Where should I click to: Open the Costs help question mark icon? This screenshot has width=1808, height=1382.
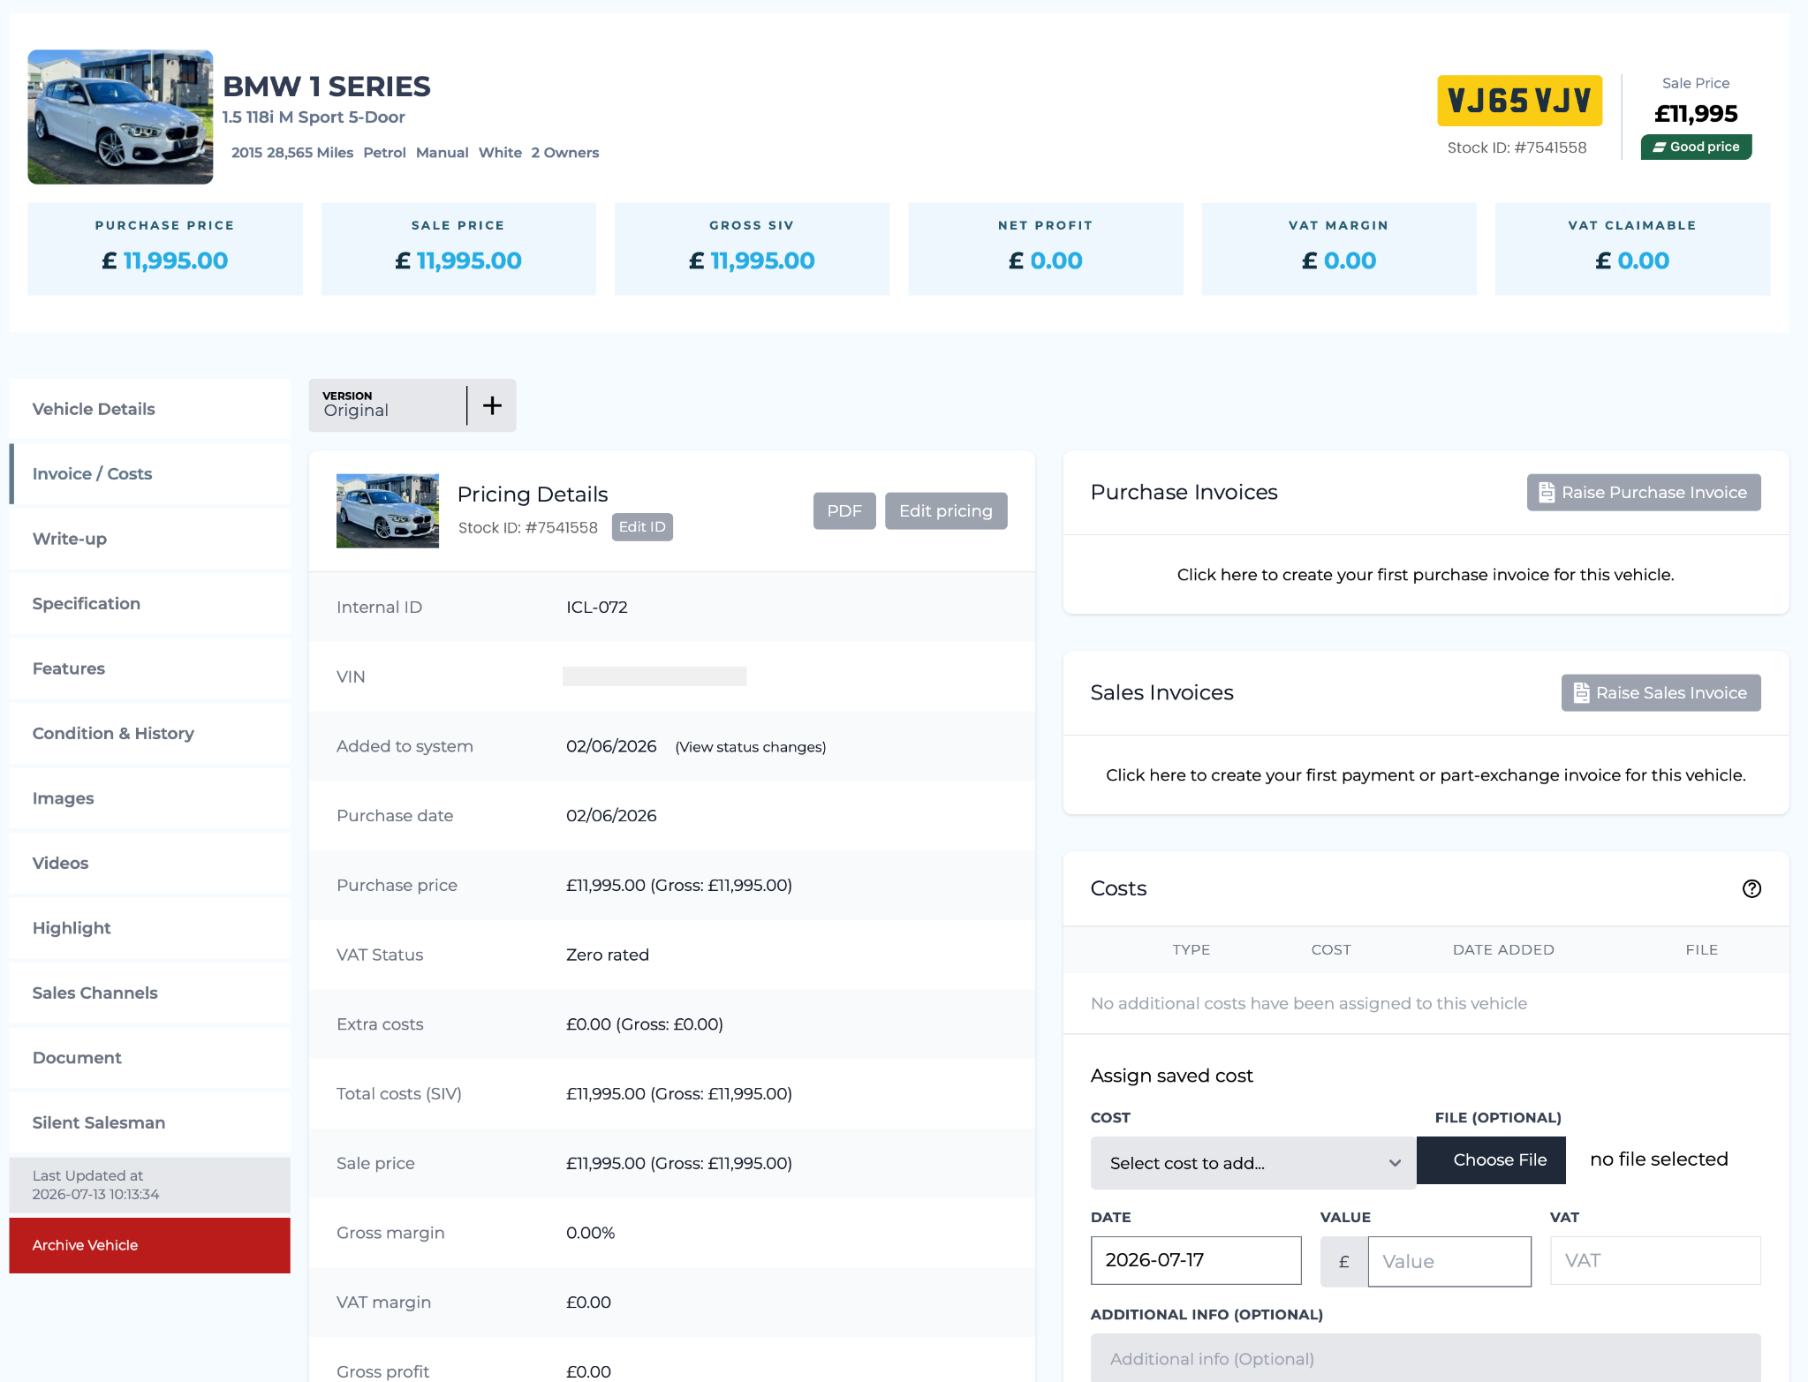[x=1751, y=888]
